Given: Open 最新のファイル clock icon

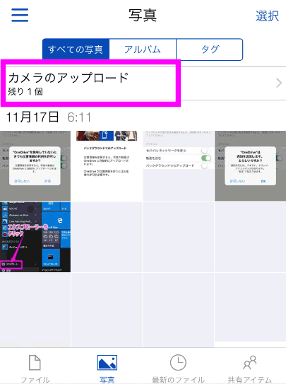Looking at the screenshot, I should pyautogui.click(x=178, y=363).
